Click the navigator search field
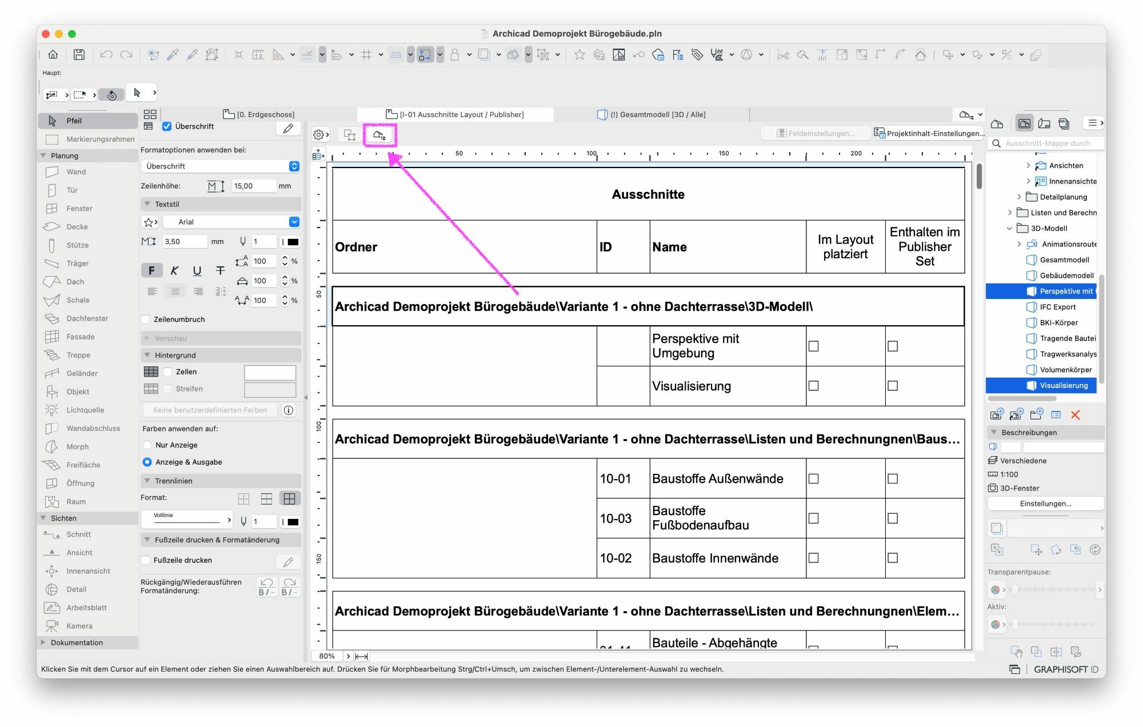 point(1046,143)
